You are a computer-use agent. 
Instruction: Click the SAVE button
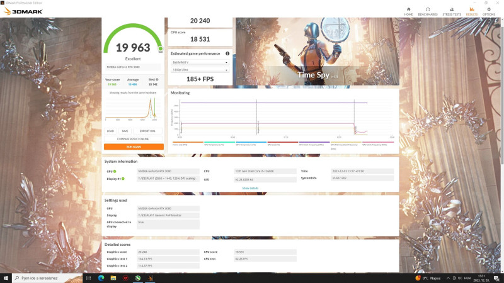pos(125,131)
